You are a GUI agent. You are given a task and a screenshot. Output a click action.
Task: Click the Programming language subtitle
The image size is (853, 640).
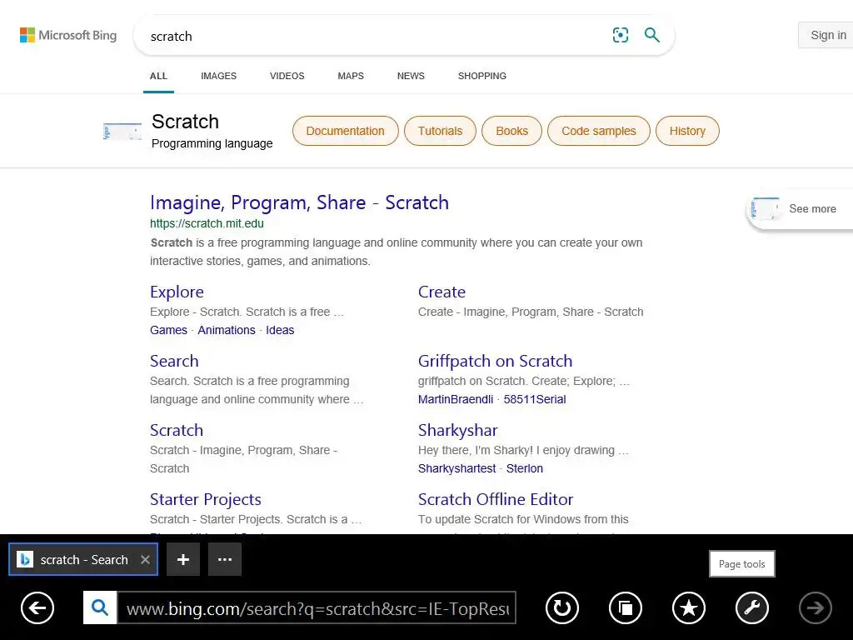click(212, 143)
